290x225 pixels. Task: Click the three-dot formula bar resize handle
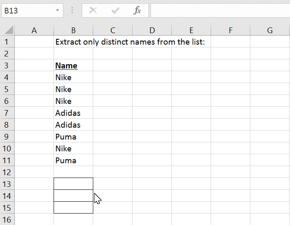click(72, 11)
